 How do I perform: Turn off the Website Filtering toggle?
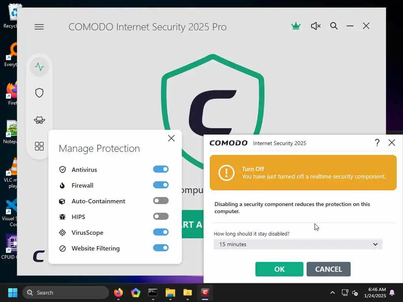click(x=161, y=248)
